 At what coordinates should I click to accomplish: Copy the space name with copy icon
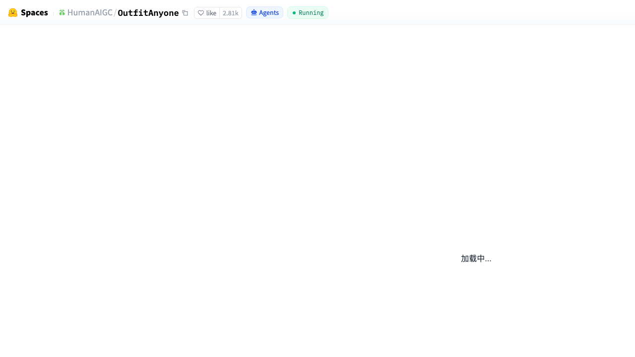point(185,13)
